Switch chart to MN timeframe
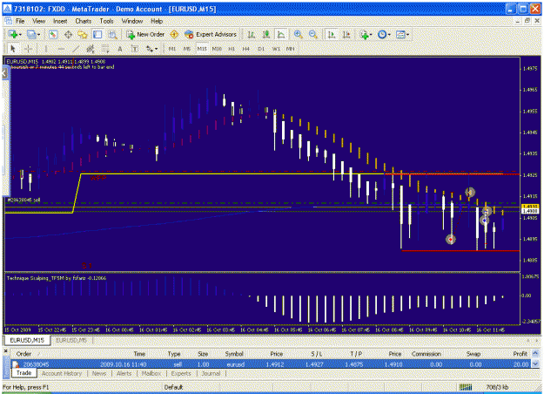Screen dimensions: 544x394 tap(290, 49)
